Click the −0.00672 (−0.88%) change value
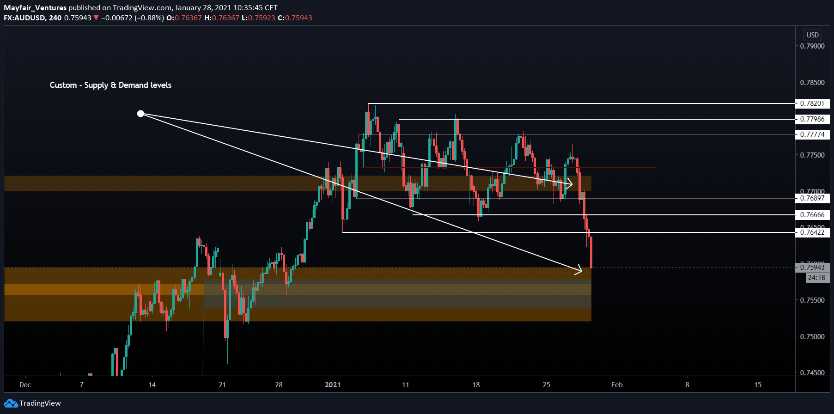 point(132,18)
